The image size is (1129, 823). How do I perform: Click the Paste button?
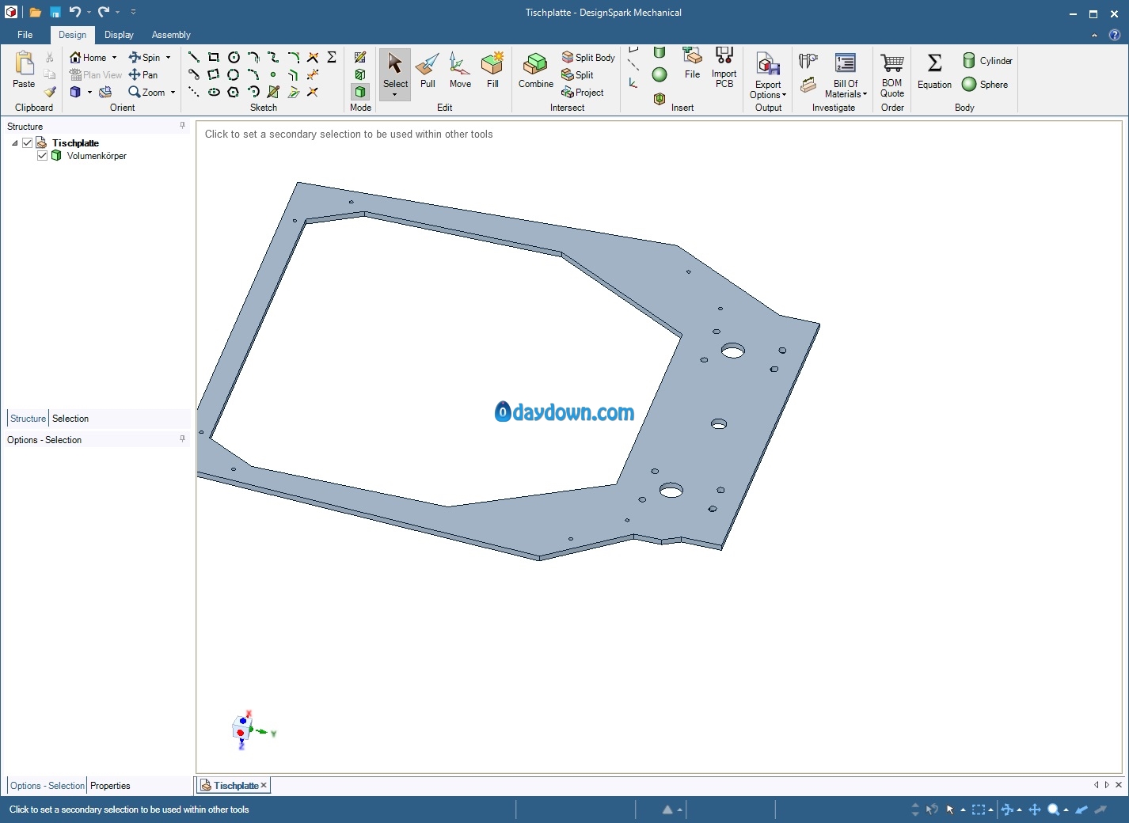click(x=24, y=70)
